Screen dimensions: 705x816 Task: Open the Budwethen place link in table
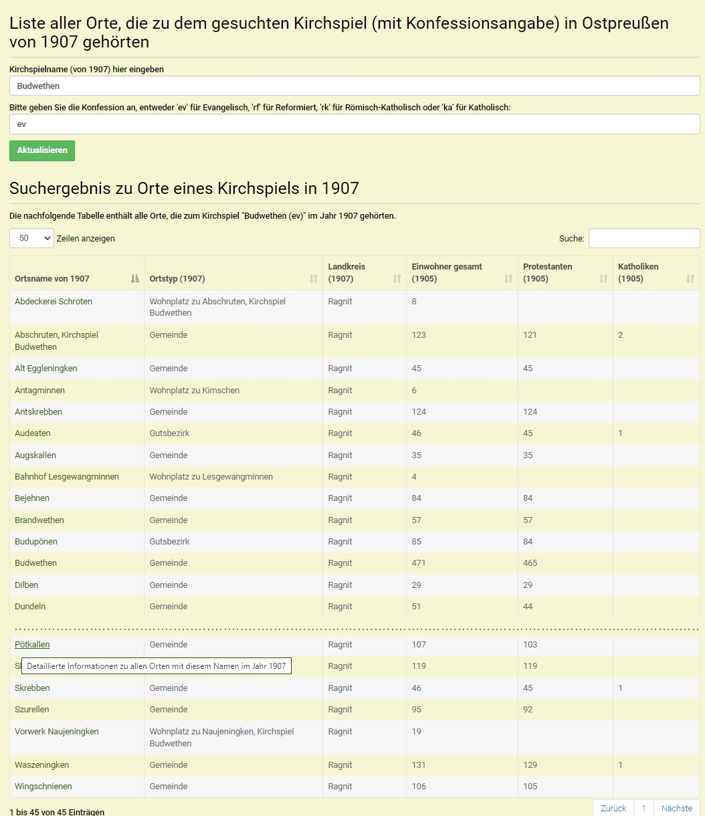point(35,563)
